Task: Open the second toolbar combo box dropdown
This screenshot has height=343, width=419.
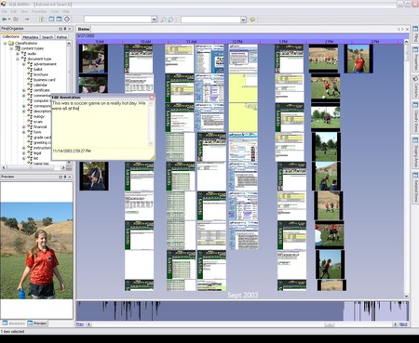Action: 243,20
